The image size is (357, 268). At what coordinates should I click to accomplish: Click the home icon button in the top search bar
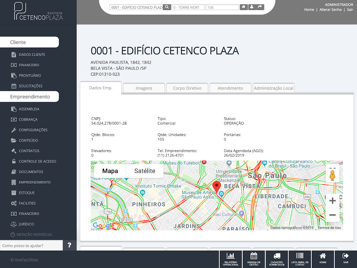tap(243, 7)
